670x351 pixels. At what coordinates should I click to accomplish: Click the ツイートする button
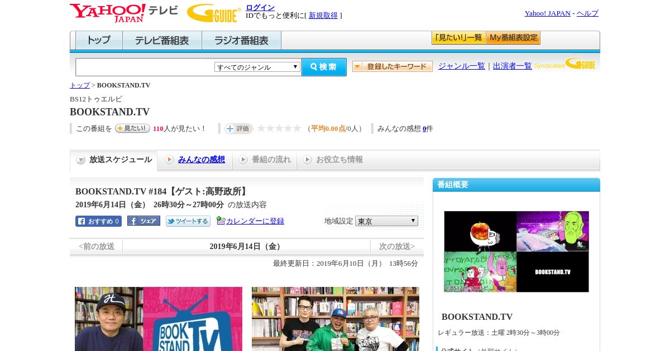pyautogui.click(x=188, y=221)
